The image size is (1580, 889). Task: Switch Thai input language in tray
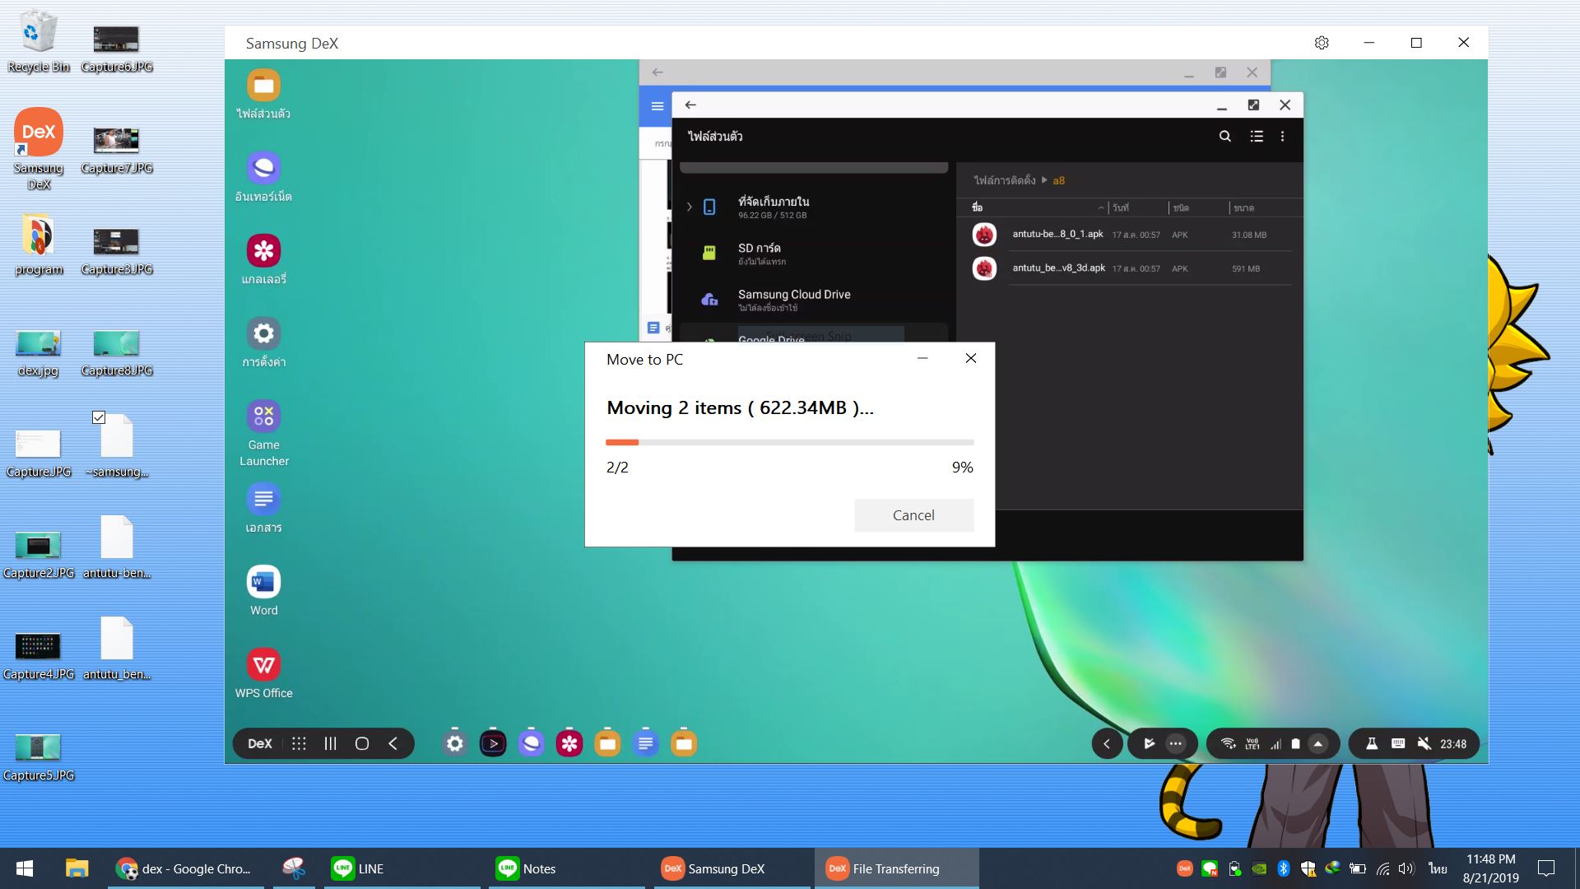point(1438,868)
